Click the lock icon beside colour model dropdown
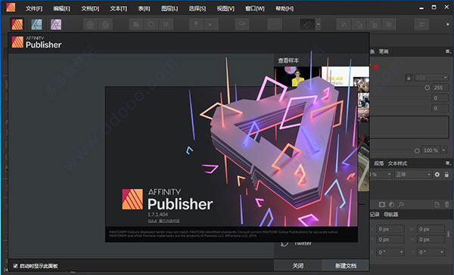Image resolution: width=454 pixels, height=275 pixels. [409, 78]
